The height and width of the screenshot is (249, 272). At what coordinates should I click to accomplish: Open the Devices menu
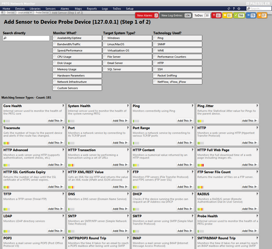point(20,8)
